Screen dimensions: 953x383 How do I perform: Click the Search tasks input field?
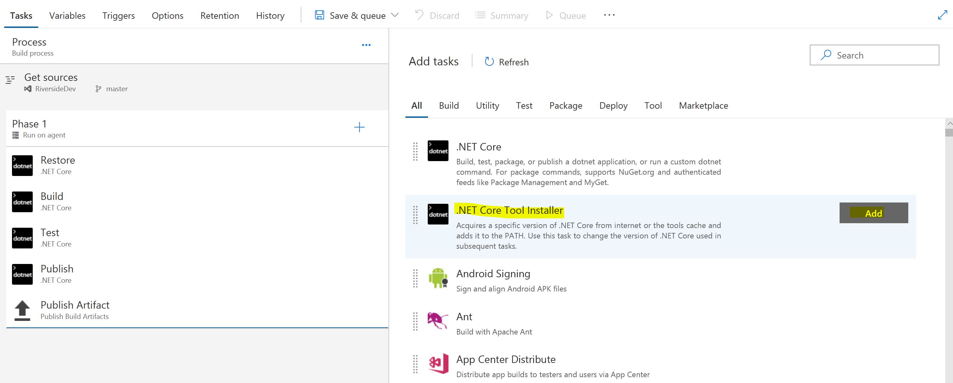coord(880,55)
